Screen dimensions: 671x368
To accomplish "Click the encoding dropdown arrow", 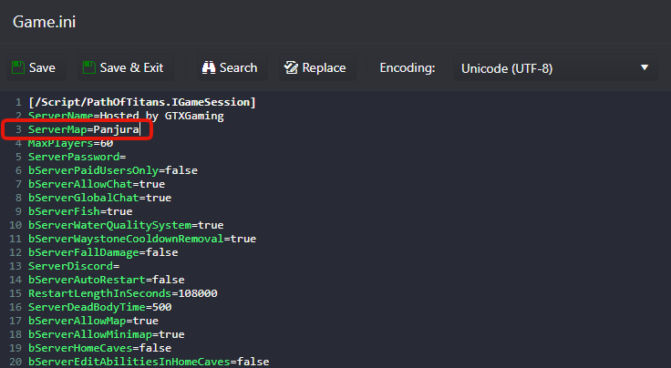I will coord(645,67).
